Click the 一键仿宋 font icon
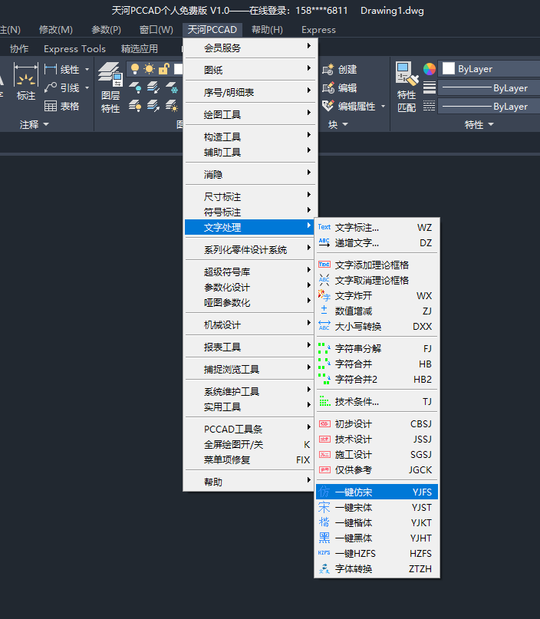 pyautogui.click(x=324, y=492)
